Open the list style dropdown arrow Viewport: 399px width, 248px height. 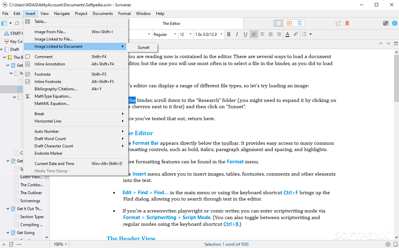click(x=310, y=34)
